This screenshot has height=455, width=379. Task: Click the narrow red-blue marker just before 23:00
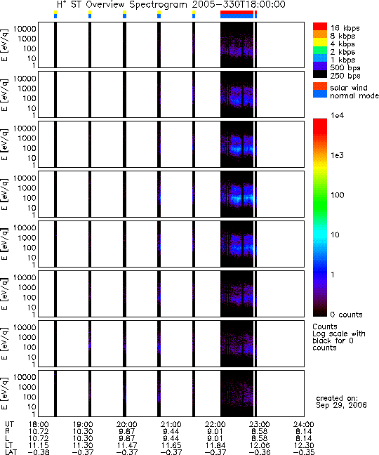255,15
